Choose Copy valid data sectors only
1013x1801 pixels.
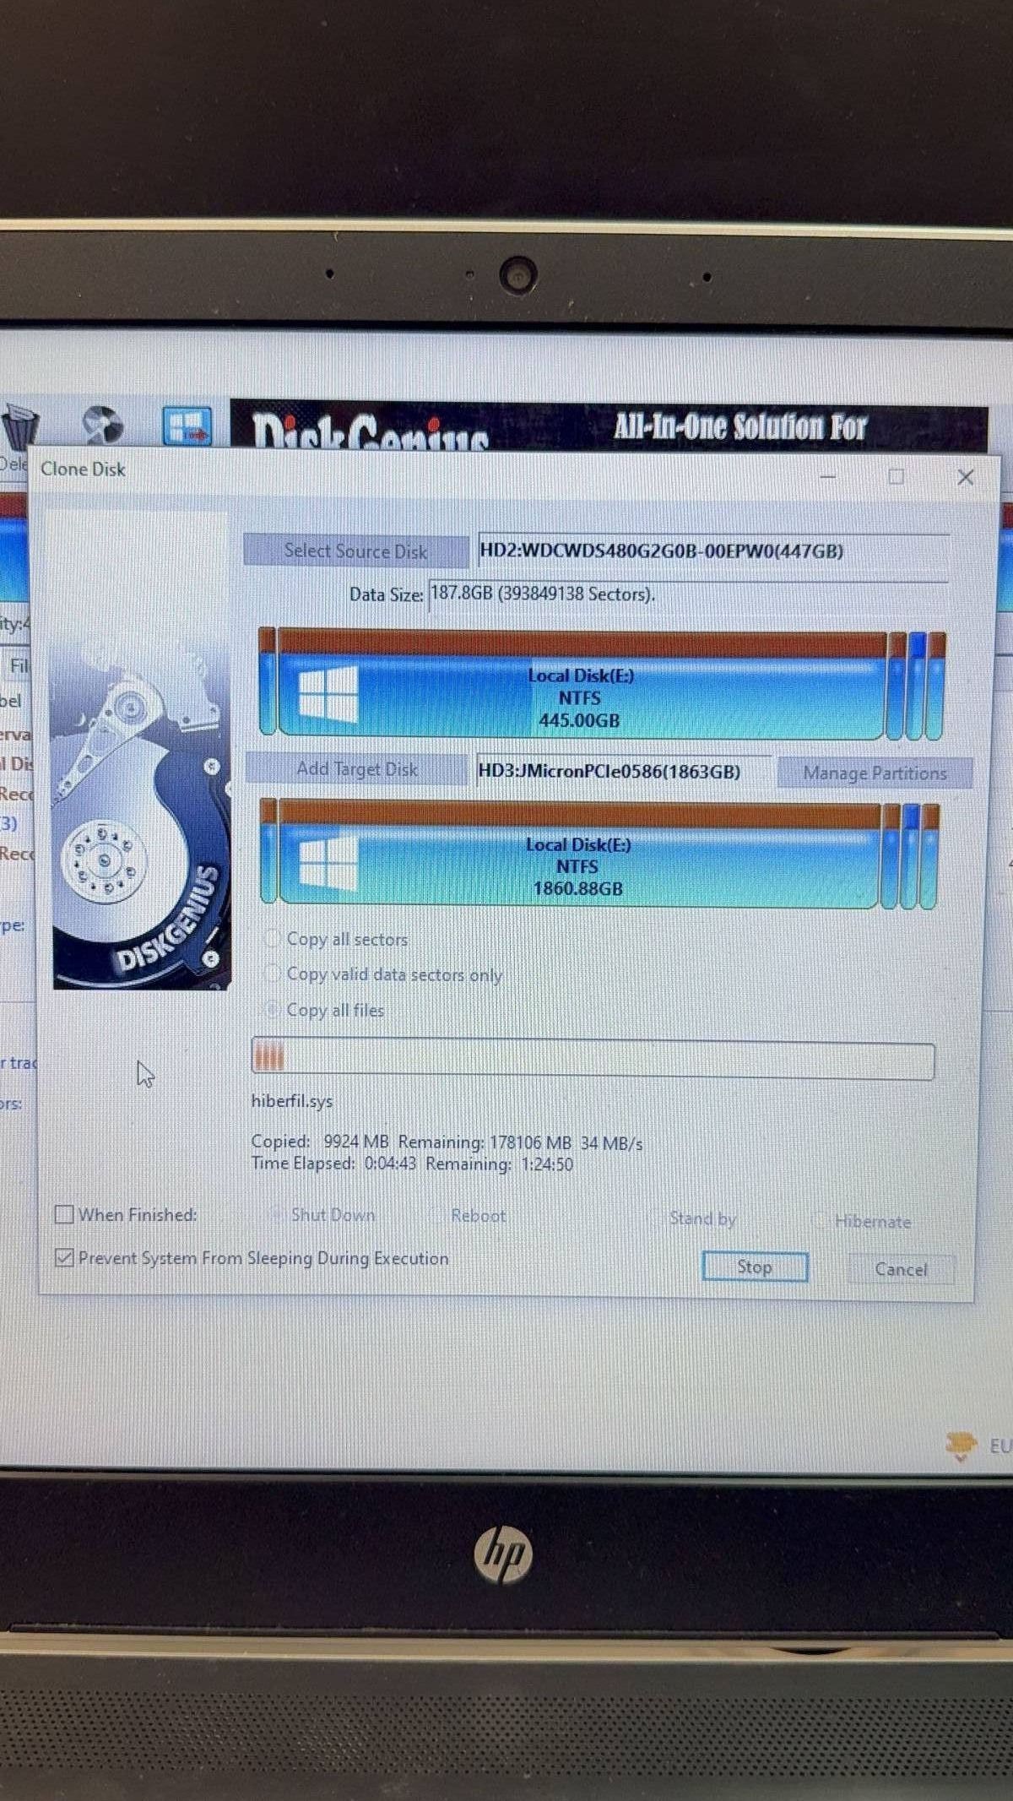click(x=385, y=974)
